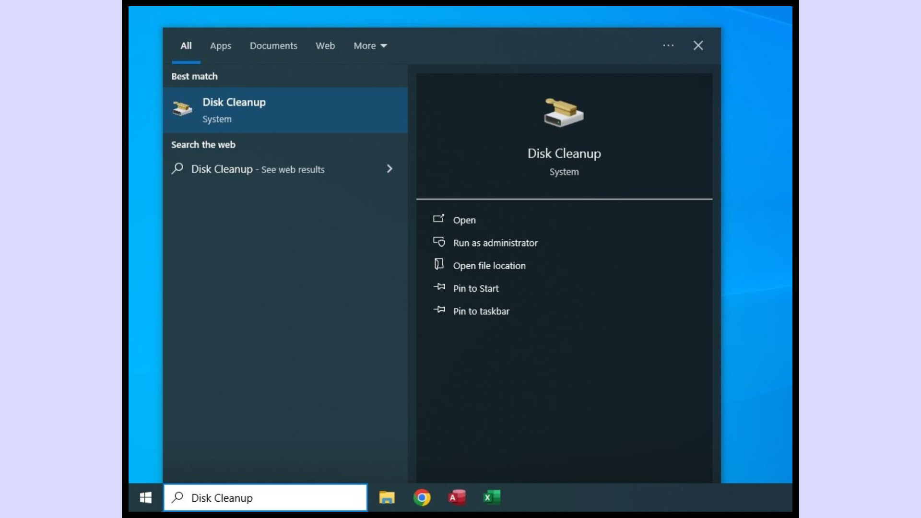Click the pin icon beside Pin to taskbar

[x=439, y=310]
